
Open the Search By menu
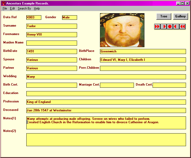point(24,8)
